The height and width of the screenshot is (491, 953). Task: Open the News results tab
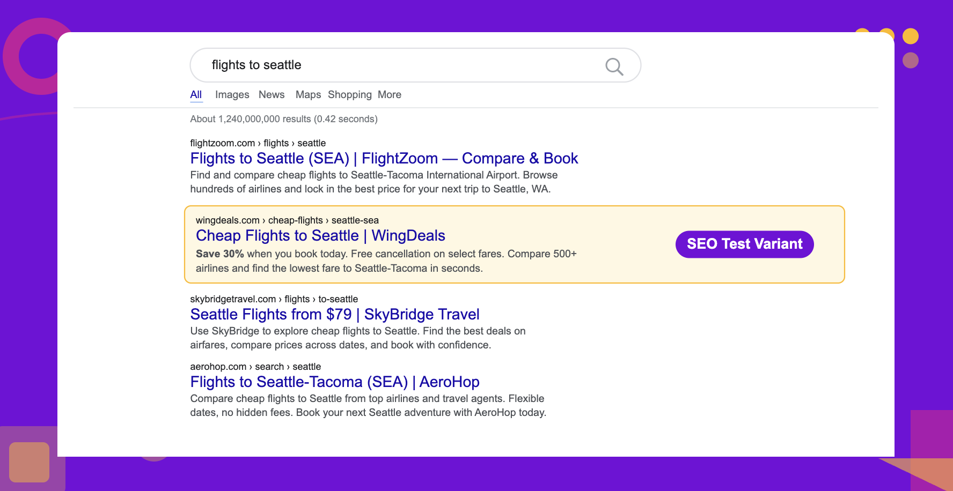tap(272, 94)
